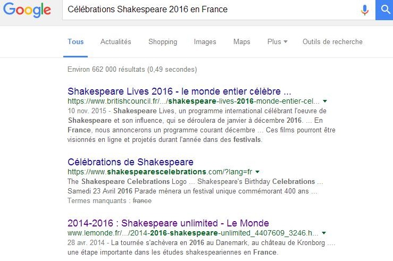Click the struck-through france missing term
This screenshot has width=393, height=261.
(142, 201)
